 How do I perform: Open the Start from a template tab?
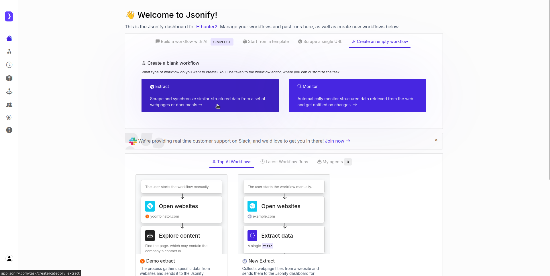pyautogui.click(x=266, y=41)
